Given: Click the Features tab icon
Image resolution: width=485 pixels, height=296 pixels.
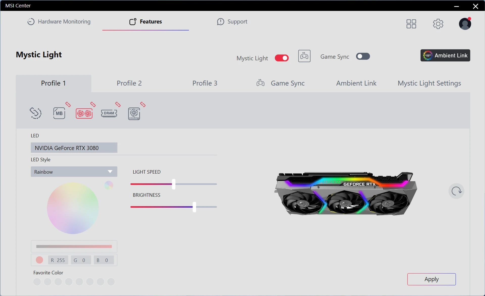Looking at the screenshot, I should coord(133,22).
